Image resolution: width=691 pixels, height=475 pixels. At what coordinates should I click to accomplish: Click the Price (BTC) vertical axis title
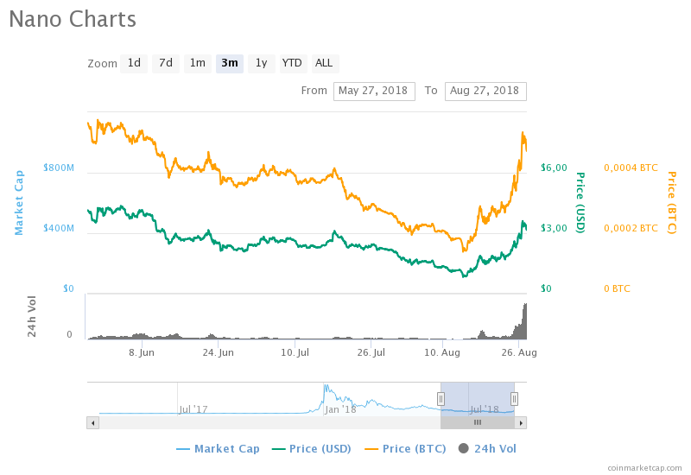(x=672, y=203)
